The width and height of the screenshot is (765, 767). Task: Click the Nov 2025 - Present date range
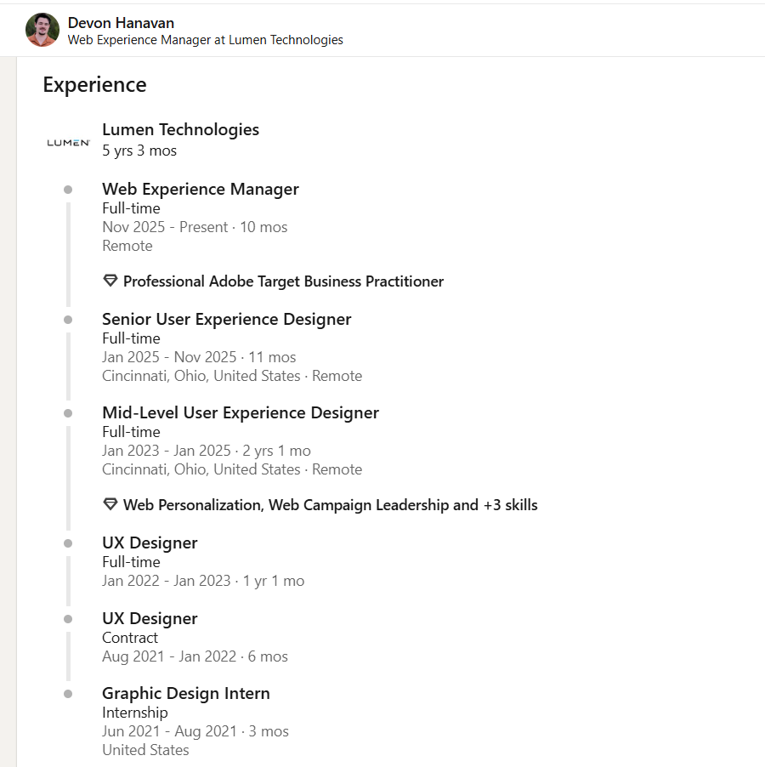point(165,227)
